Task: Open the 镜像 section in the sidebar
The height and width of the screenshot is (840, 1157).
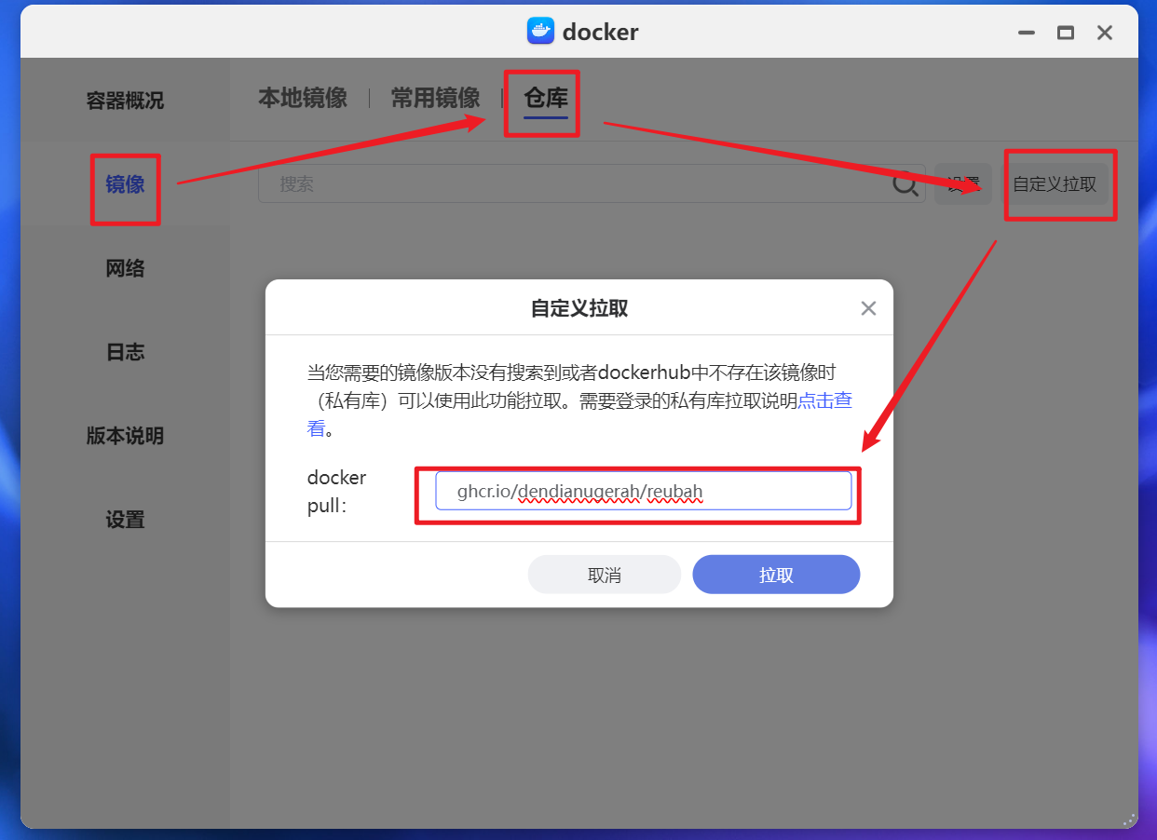Action: [x=125, y=189]
